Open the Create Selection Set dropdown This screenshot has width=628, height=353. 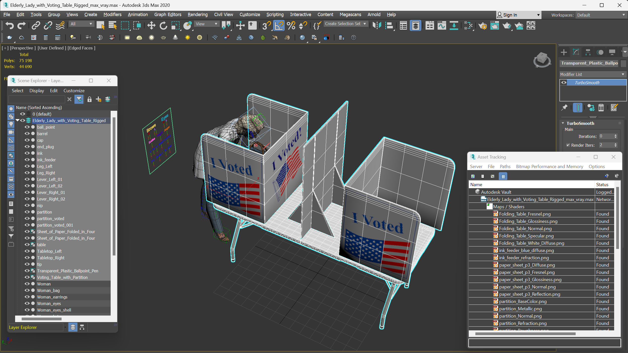[x=346, y=24]
